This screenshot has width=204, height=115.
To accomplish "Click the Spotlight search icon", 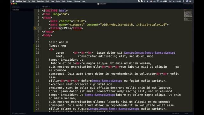I will click(184, 1).
